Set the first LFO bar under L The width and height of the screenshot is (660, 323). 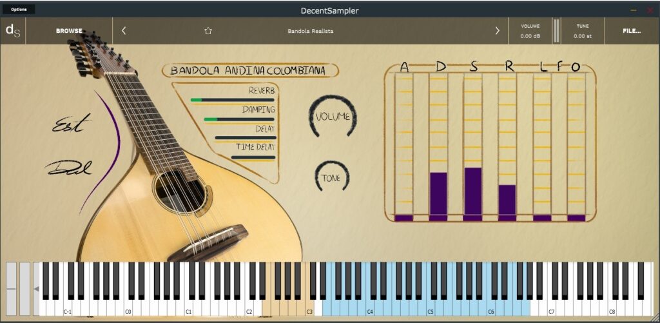point(542,146)
